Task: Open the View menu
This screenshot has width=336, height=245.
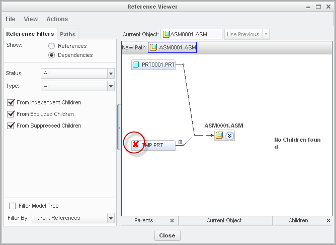Action: (x=31, y=19)
